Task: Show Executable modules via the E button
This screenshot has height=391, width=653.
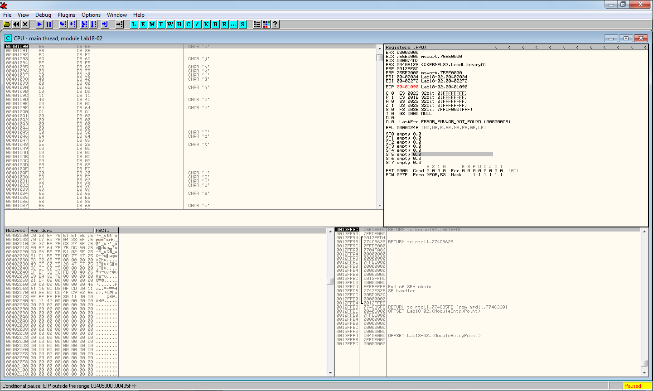Action: click(x=143, y=24)
